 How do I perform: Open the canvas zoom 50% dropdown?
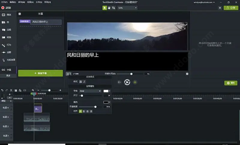coord(127,8)
